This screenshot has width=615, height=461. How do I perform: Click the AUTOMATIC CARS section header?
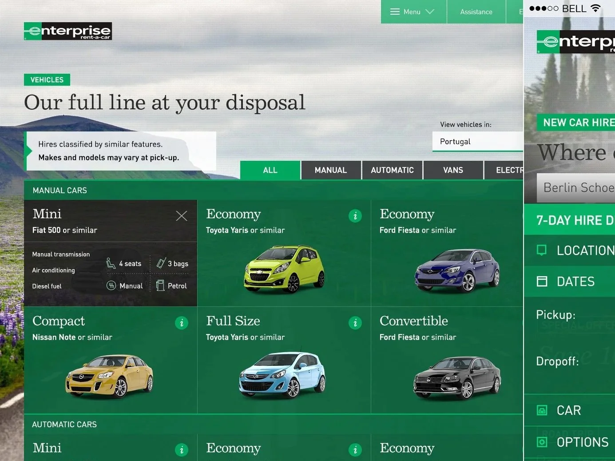pyautogui.click(x=64, y=425)
